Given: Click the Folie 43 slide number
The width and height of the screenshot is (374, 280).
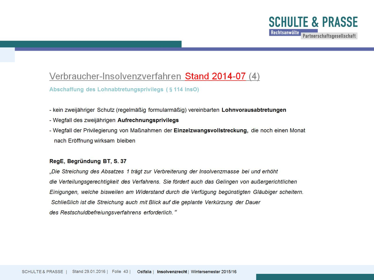Looking at the screenshot, I should [120, 271].
